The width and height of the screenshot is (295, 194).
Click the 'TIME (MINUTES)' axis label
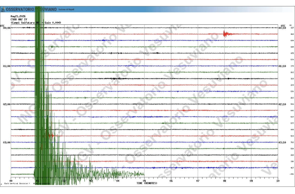click(147, 183)
